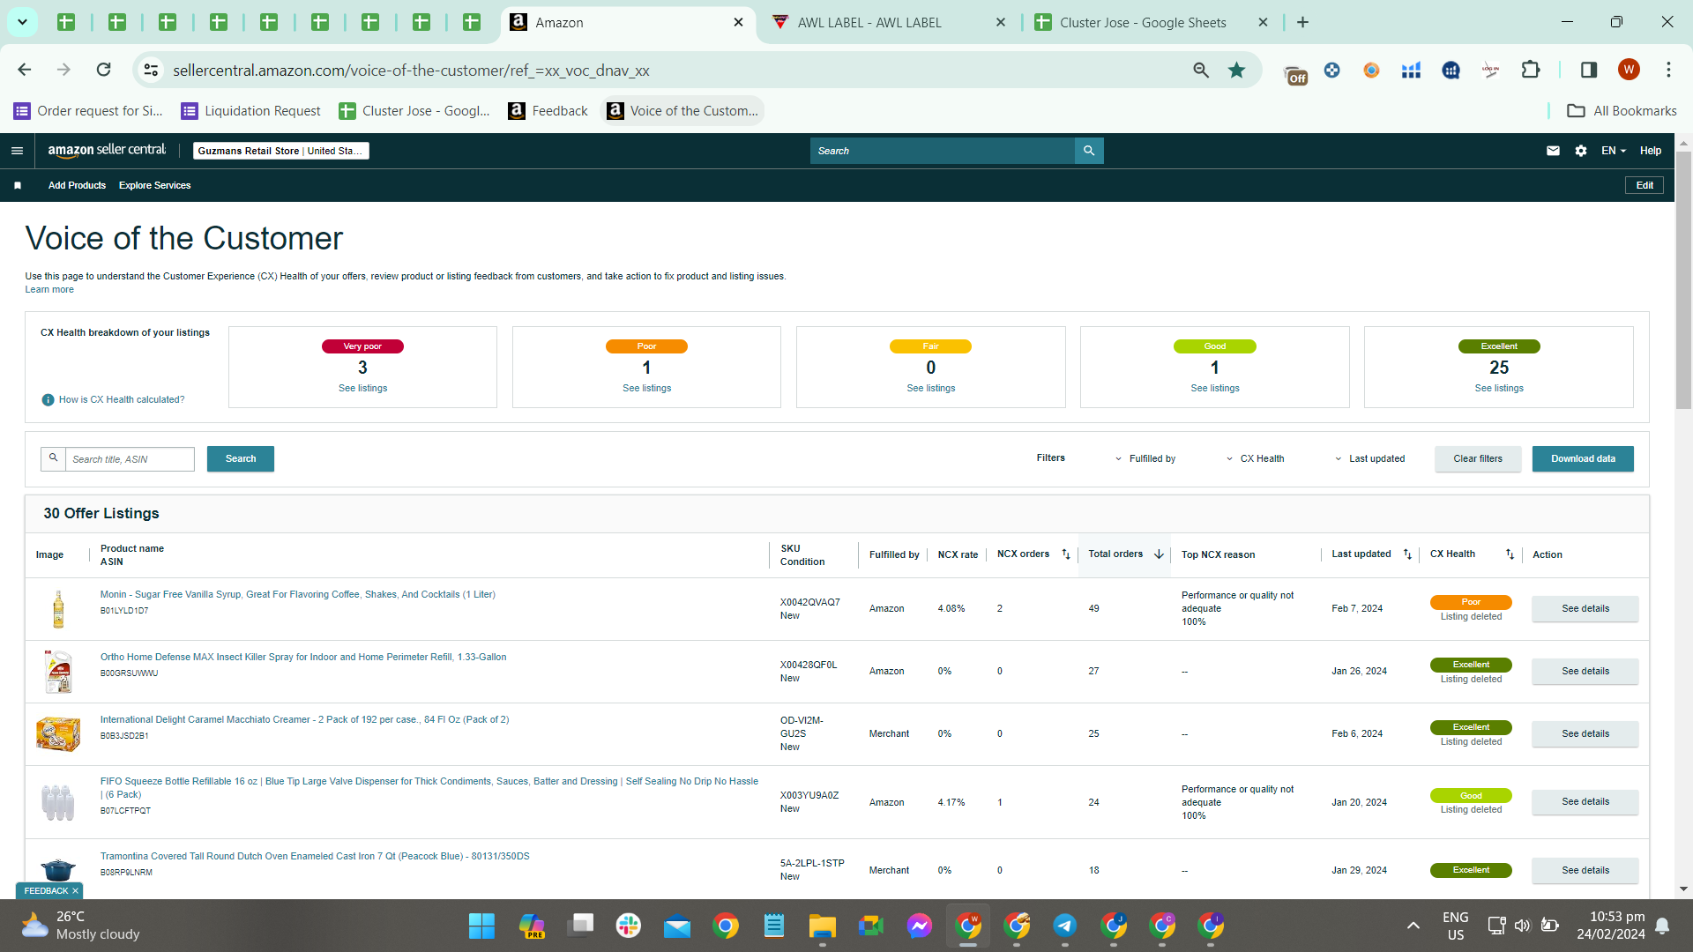Expand the Last updated filter dropdown

pyautogui.click(x=1369, y=459)
